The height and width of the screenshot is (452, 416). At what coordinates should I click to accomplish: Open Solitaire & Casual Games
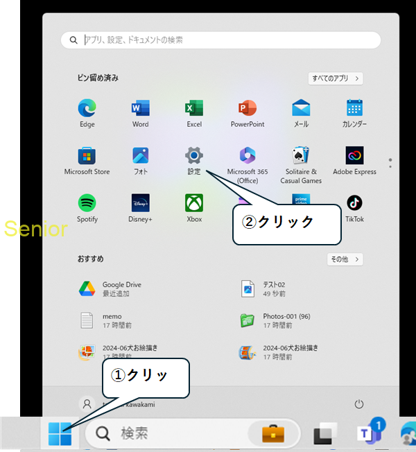tap(301, 155)
